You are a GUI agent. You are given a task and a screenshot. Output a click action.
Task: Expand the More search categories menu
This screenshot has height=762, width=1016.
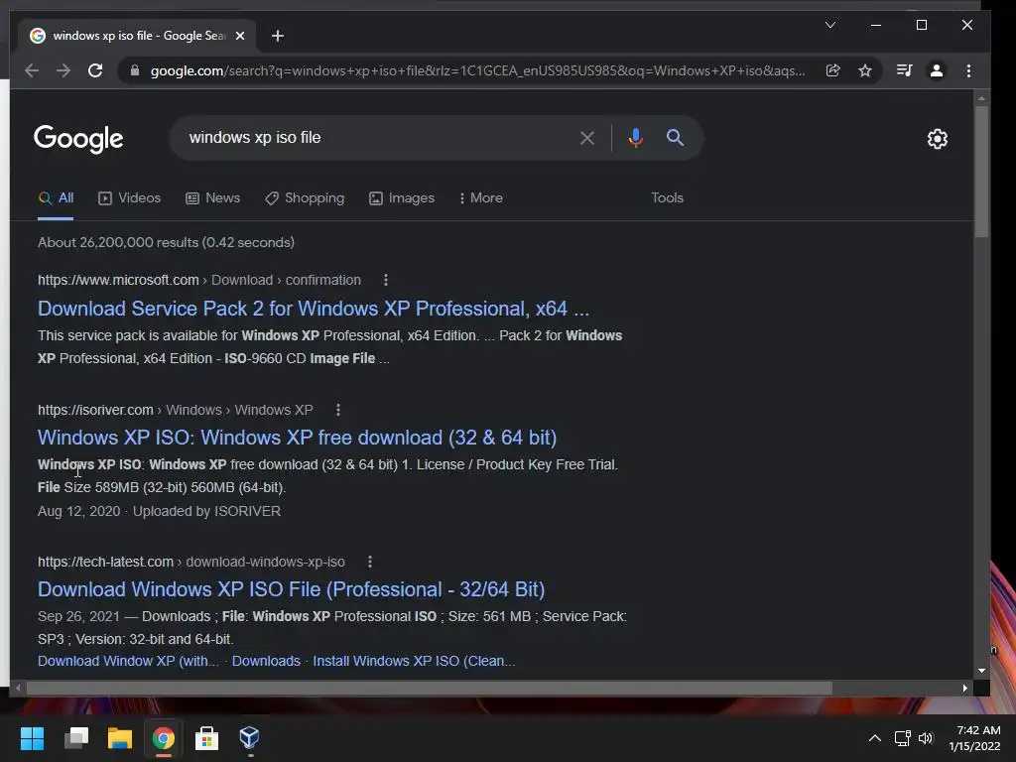point(481,198)
